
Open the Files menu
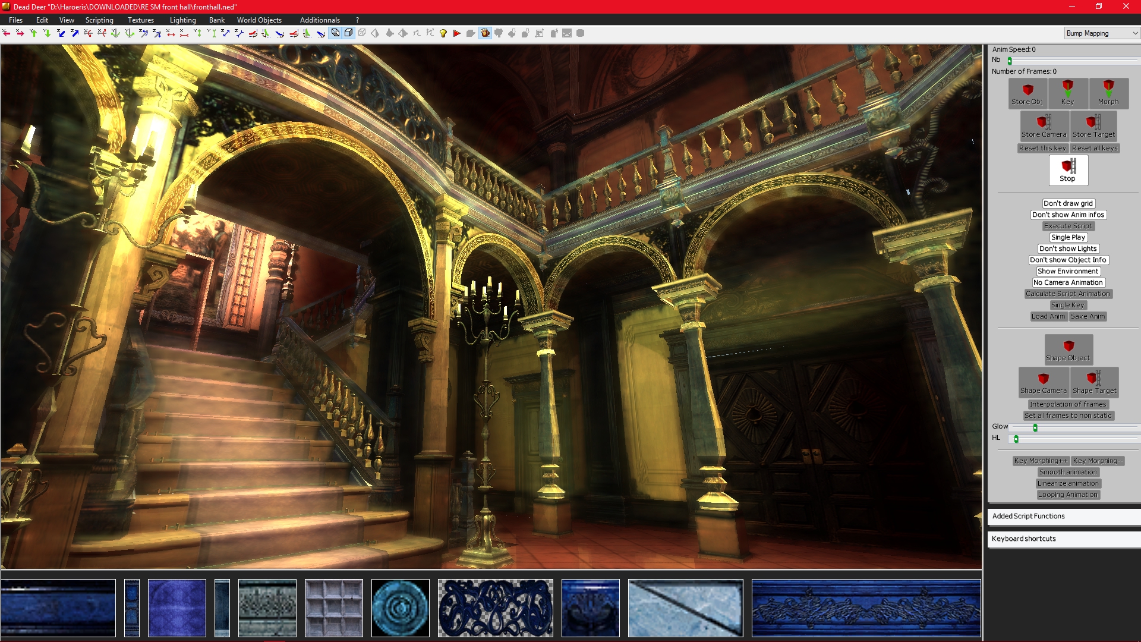(16, 20)
